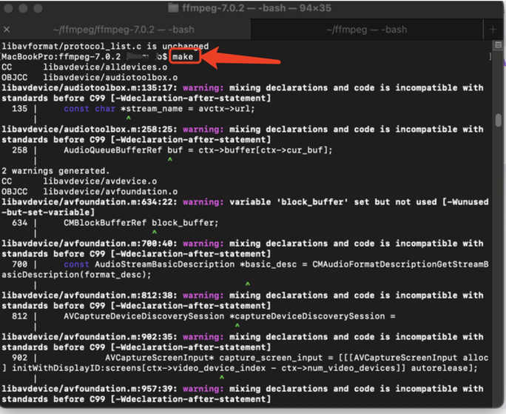Click the yellow minimize window button

point(23,8)
